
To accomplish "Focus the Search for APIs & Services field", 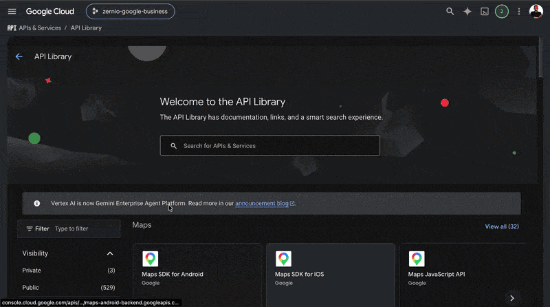I will coord(270,145).
